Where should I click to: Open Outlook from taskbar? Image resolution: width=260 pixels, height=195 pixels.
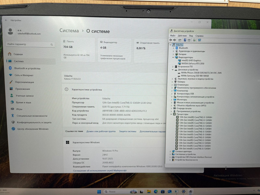coord(169,191)
